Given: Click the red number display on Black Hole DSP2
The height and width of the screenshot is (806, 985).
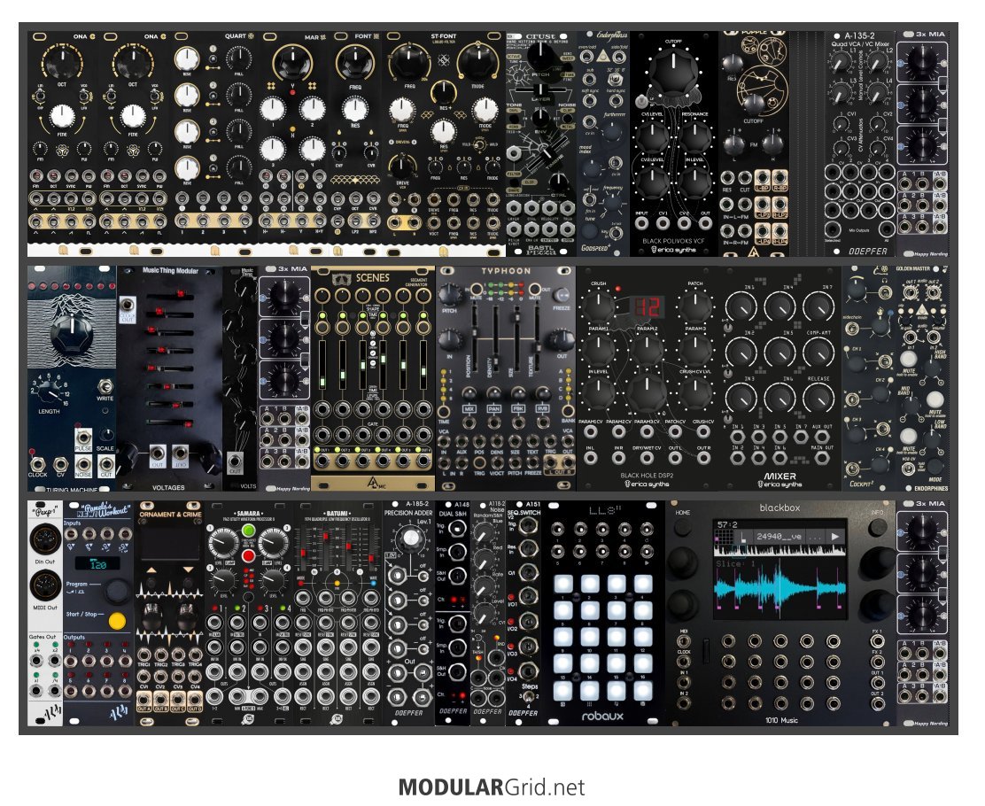Looking at the screenshot, I should point(647,307).
